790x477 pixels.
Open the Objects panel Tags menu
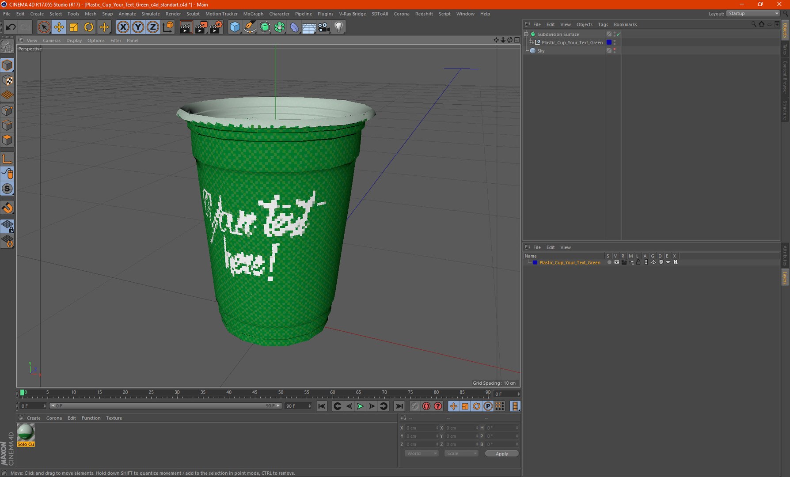(x=603, y=25)
